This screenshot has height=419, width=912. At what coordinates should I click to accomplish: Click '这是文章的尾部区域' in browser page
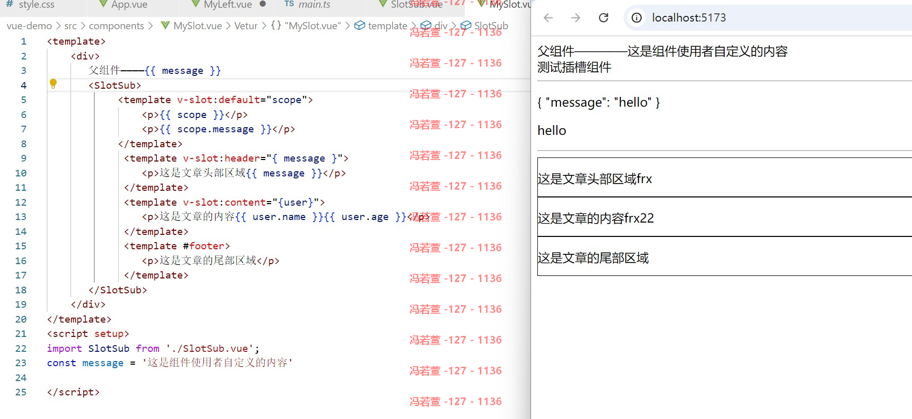593,258
